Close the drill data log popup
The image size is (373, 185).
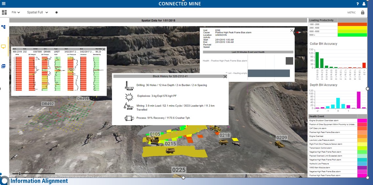pos(104,49)
